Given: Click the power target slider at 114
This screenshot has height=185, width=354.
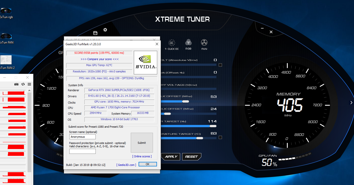Looking at the screenshot, I should coord(213,126).
